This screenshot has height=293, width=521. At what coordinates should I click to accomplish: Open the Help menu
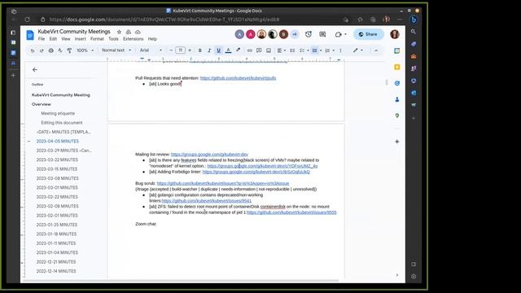click(152, 39)
